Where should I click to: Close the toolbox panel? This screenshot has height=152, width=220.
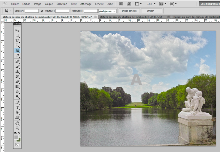click(x=20, y=24)
